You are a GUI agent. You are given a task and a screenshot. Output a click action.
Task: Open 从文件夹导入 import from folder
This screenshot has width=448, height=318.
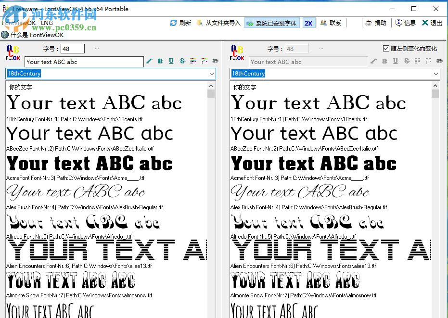(x=219, y=23)
